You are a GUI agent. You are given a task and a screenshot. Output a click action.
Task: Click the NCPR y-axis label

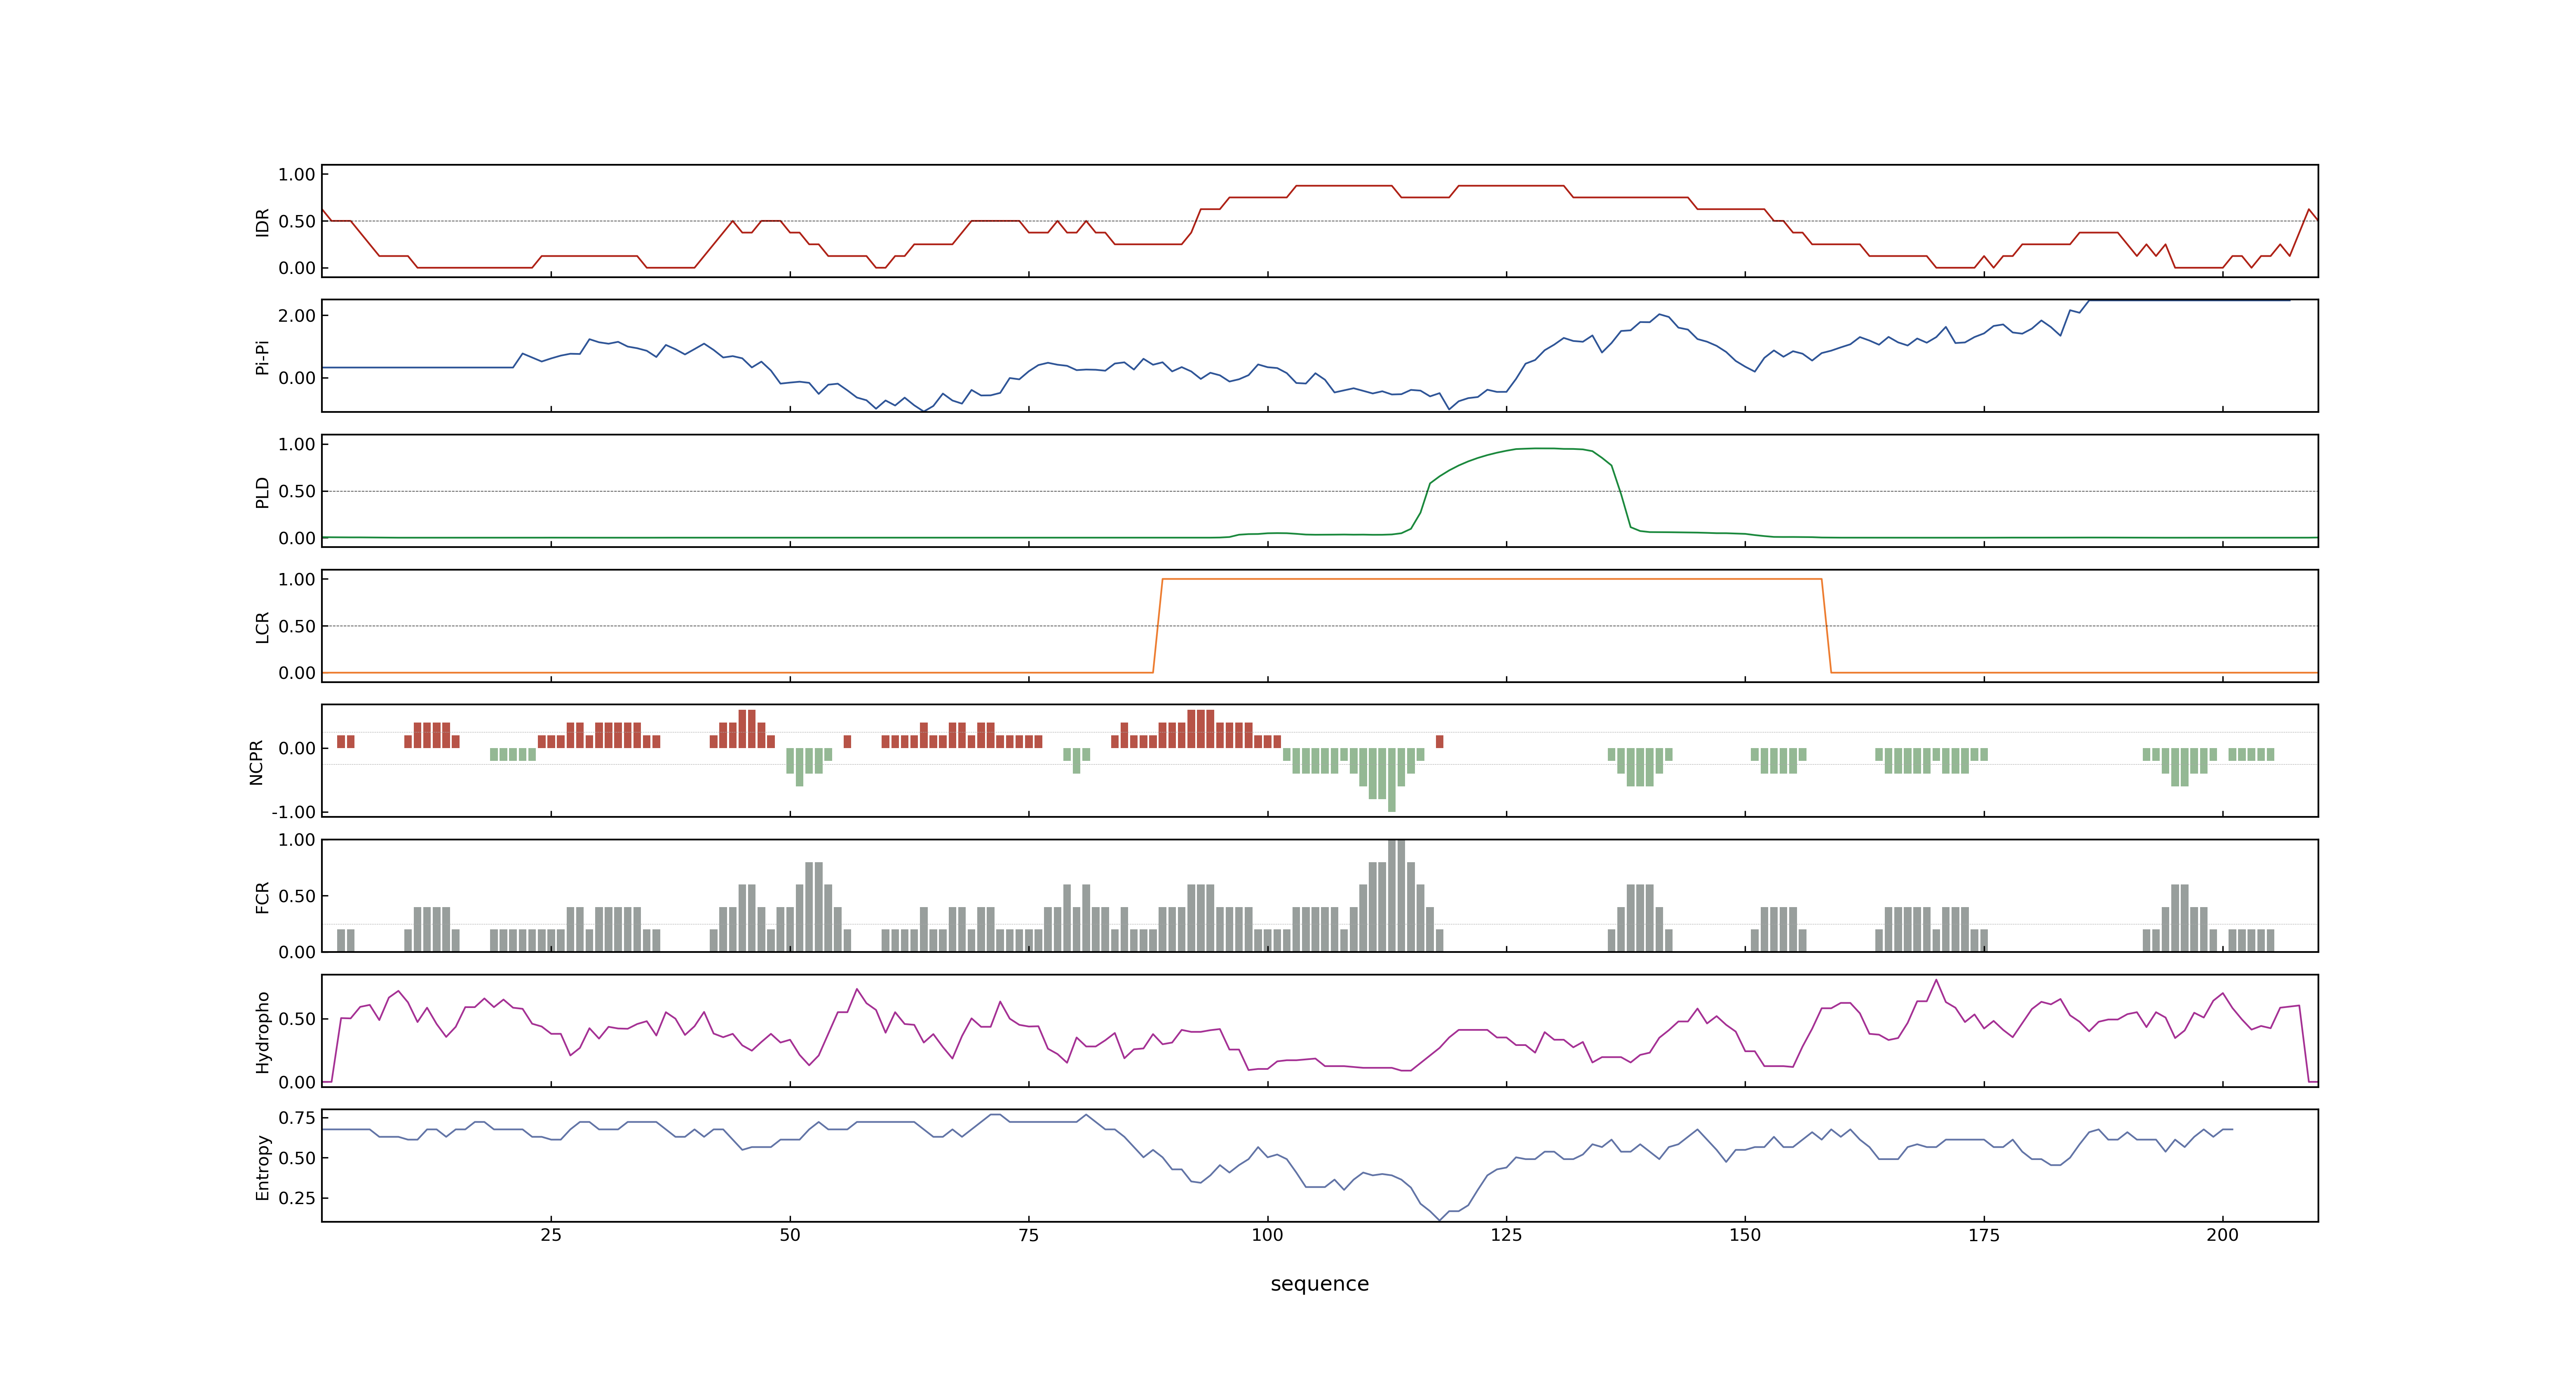click(x=256, y=763)
